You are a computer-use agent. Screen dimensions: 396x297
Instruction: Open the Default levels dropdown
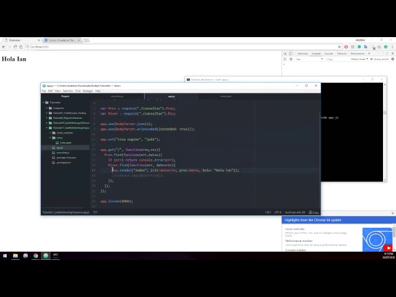point(359,59)
